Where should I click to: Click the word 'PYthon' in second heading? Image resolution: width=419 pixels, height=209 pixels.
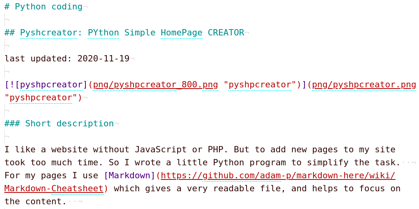click(x=104, y=33)
